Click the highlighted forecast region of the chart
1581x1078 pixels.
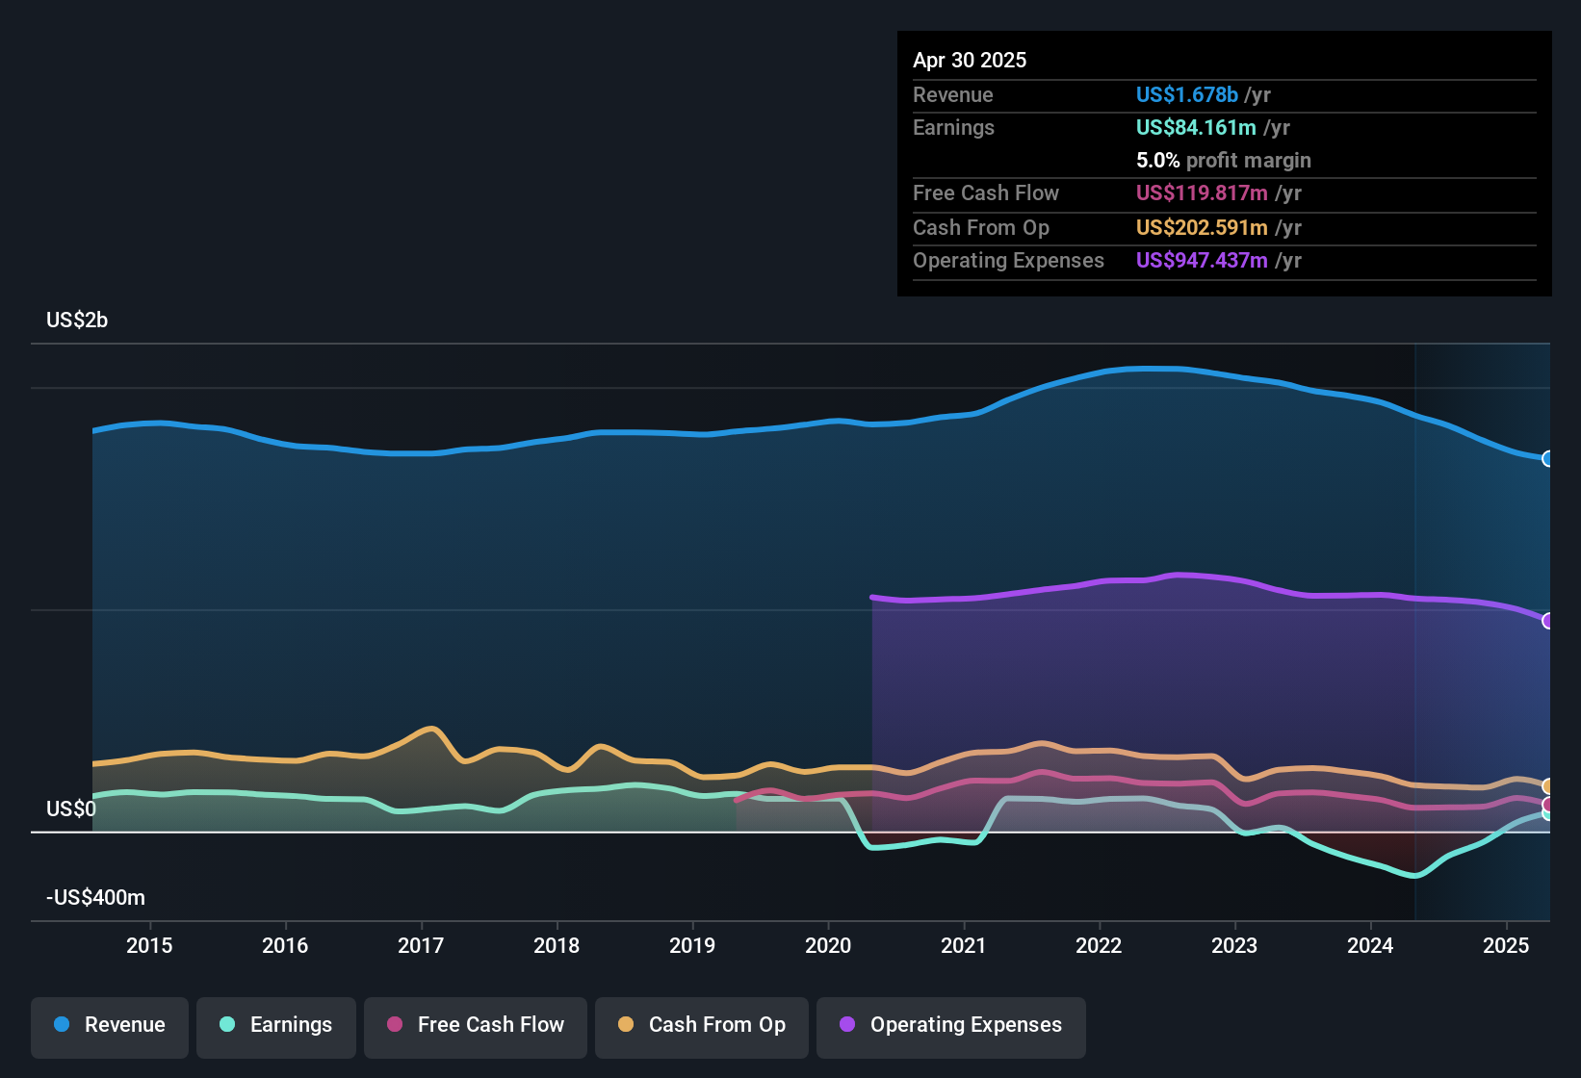(x=1483, y=626)
